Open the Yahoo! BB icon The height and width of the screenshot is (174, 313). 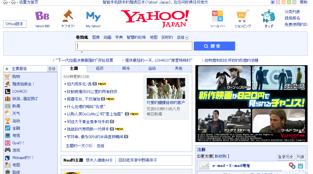pos(42,16)
